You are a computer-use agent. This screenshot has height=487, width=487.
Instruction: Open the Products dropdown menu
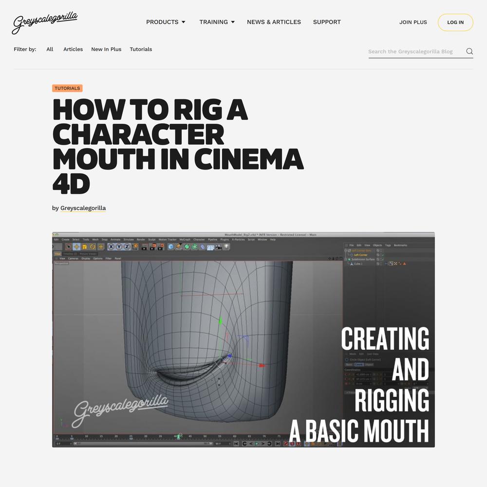tap(166, 22)
